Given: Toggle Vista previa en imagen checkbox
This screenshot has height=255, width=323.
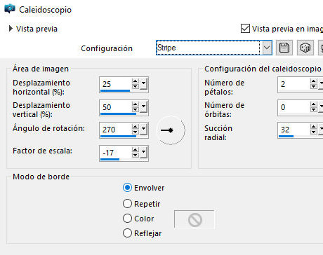Looking at the screenshot, I should click(x=245, y=29).
